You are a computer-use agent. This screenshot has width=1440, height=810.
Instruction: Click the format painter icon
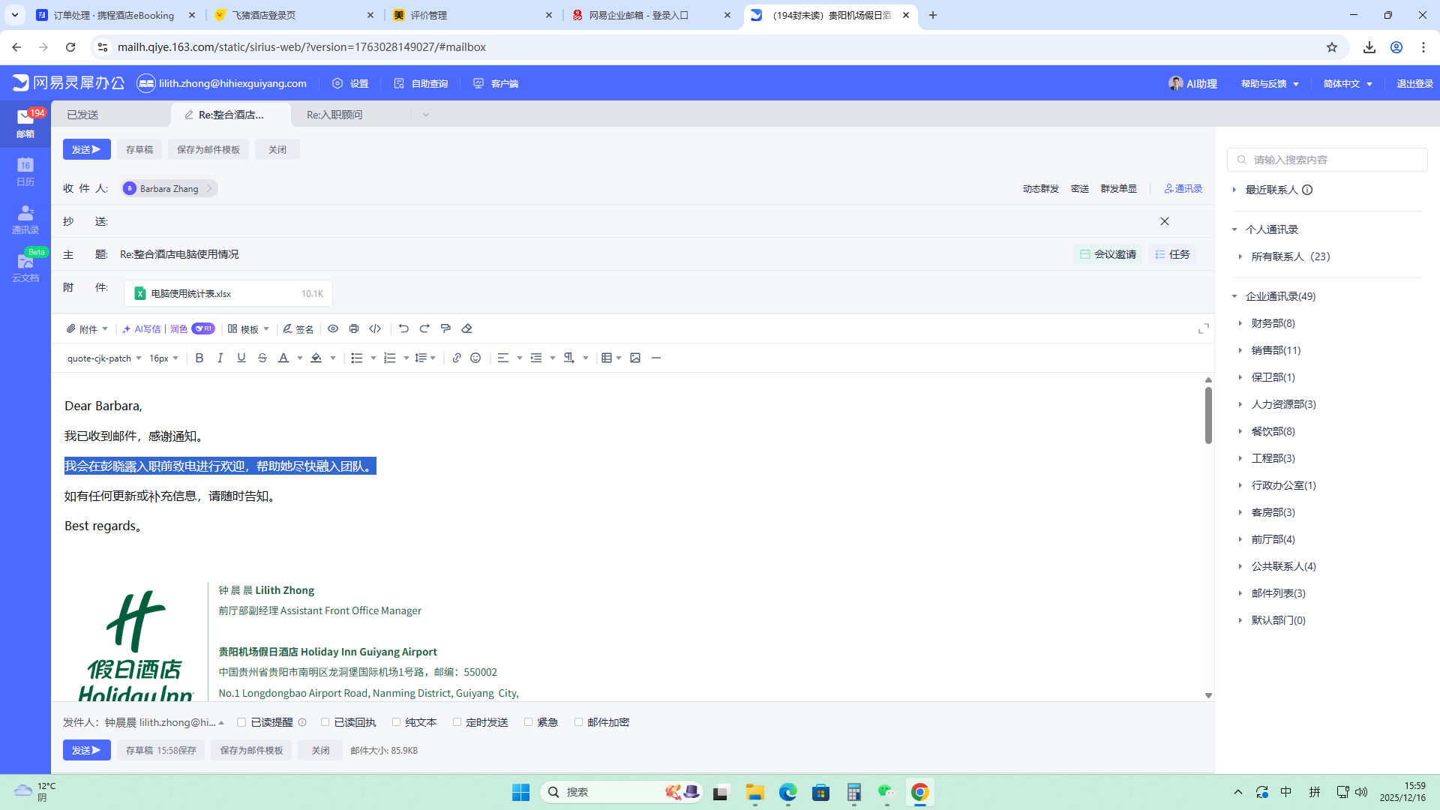[x=445, y=328]
